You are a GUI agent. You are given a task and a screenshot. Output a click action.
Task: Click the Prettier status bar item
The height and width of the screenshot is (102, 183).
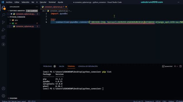point(180,101)
